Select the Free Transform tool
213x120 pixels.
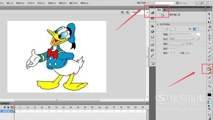pos(209,22)
